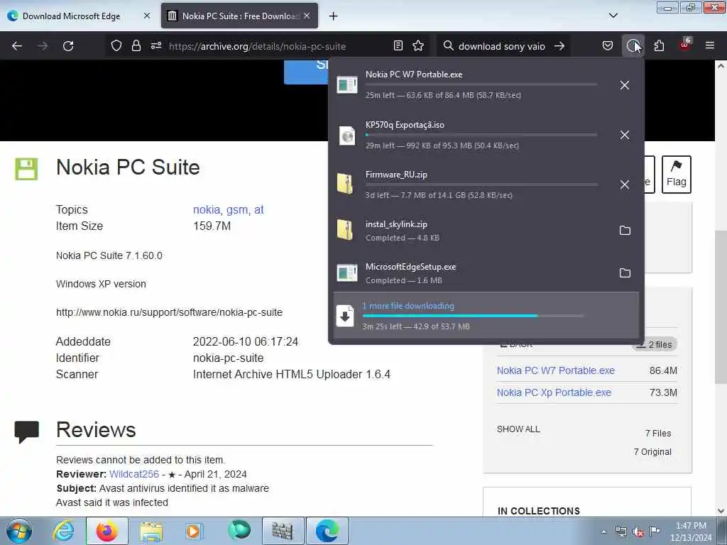Screen dimensions: 727x545
Task: Click the site security padlock icon
Action: (x=136, y=46)
